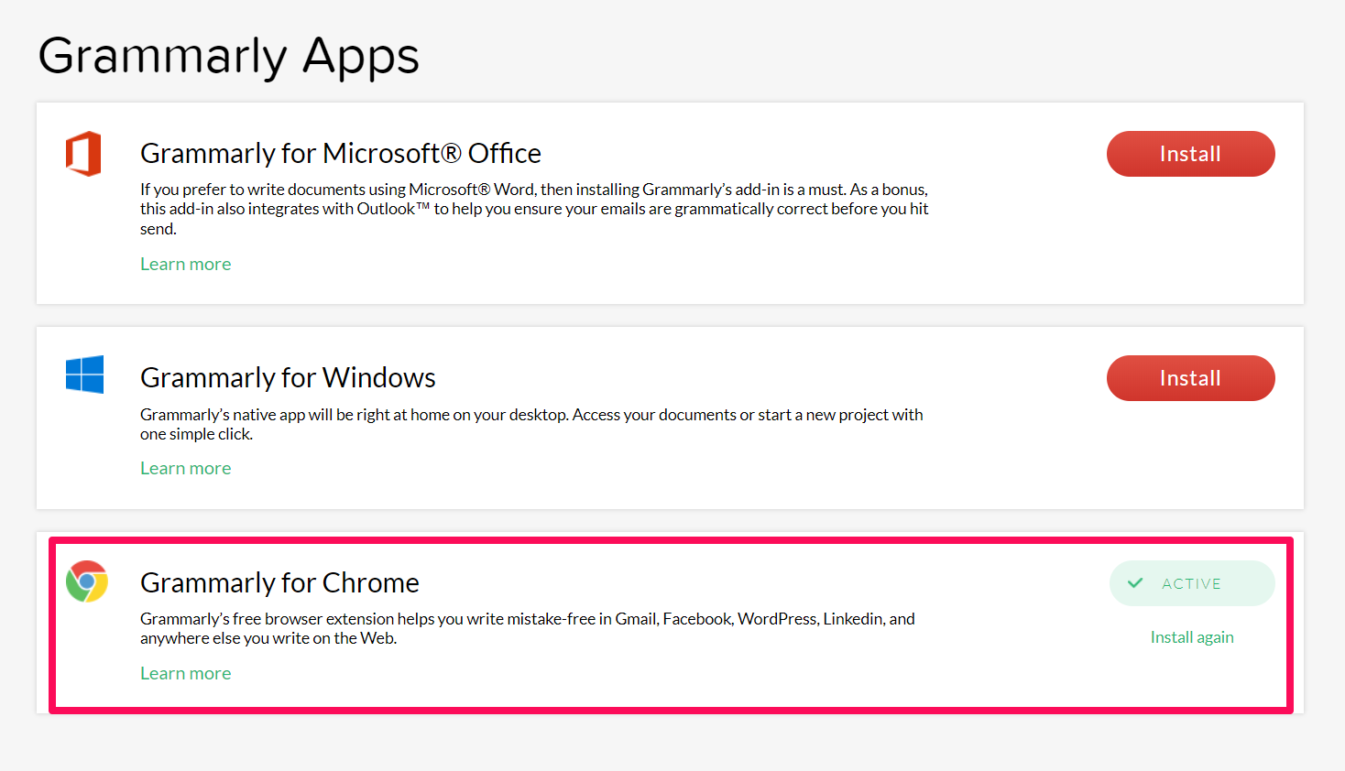The width and height of the screenshot is (1345, 771).
Task: Click the ACTIVE status button for Chrome
Action: (x=1191, y=583)
